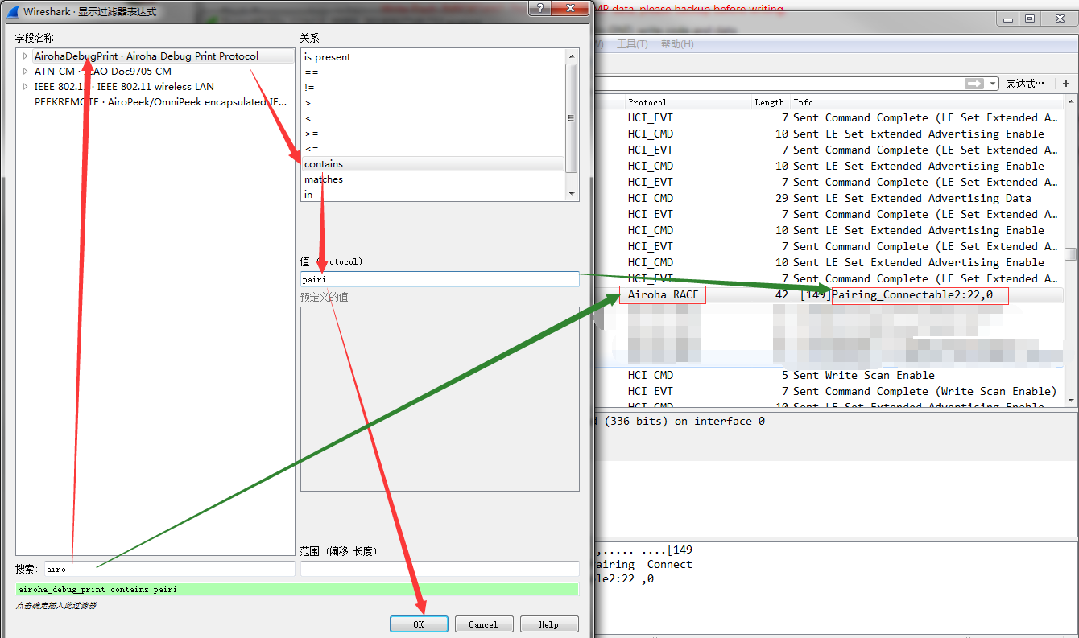Click the question-mark help button in dialog title bar
Image resolution: width=1079 pixels, height=638 pixels.
click(x=539, y=7)
